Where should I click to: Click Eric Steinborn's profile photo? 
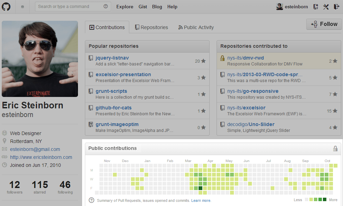point(40,59)
